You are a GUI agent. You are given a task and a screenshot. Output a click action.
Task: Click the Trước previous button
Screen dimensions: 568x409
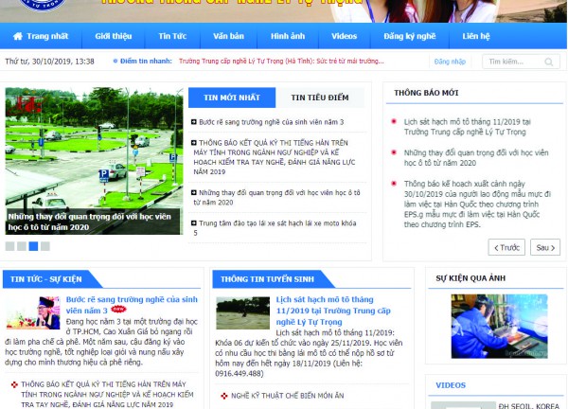[x=506, y=247]
